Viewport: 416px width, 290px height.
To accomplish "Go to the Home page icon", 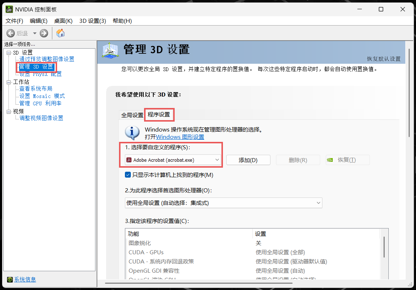I will [60, 33].
